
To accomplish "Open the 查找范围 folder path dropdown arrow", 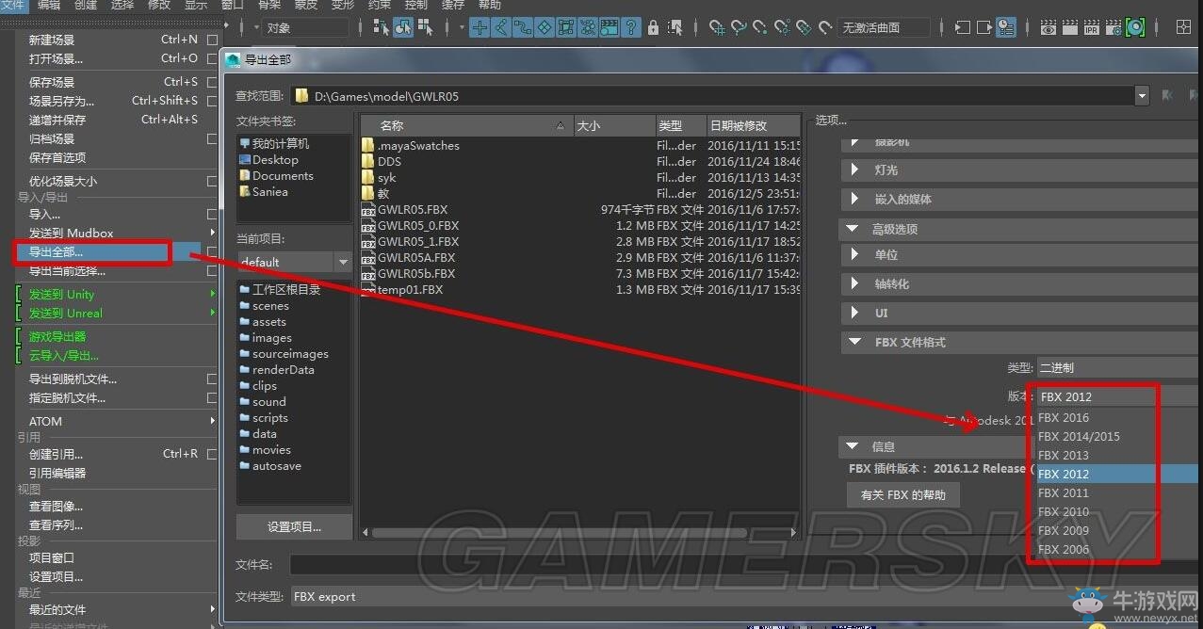I will (x=1142, y=95).
